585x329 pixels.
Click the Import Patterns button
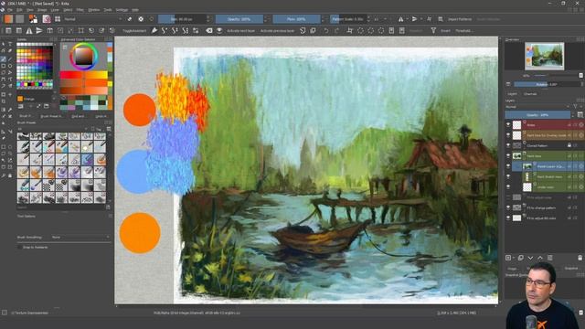(460, 19)
